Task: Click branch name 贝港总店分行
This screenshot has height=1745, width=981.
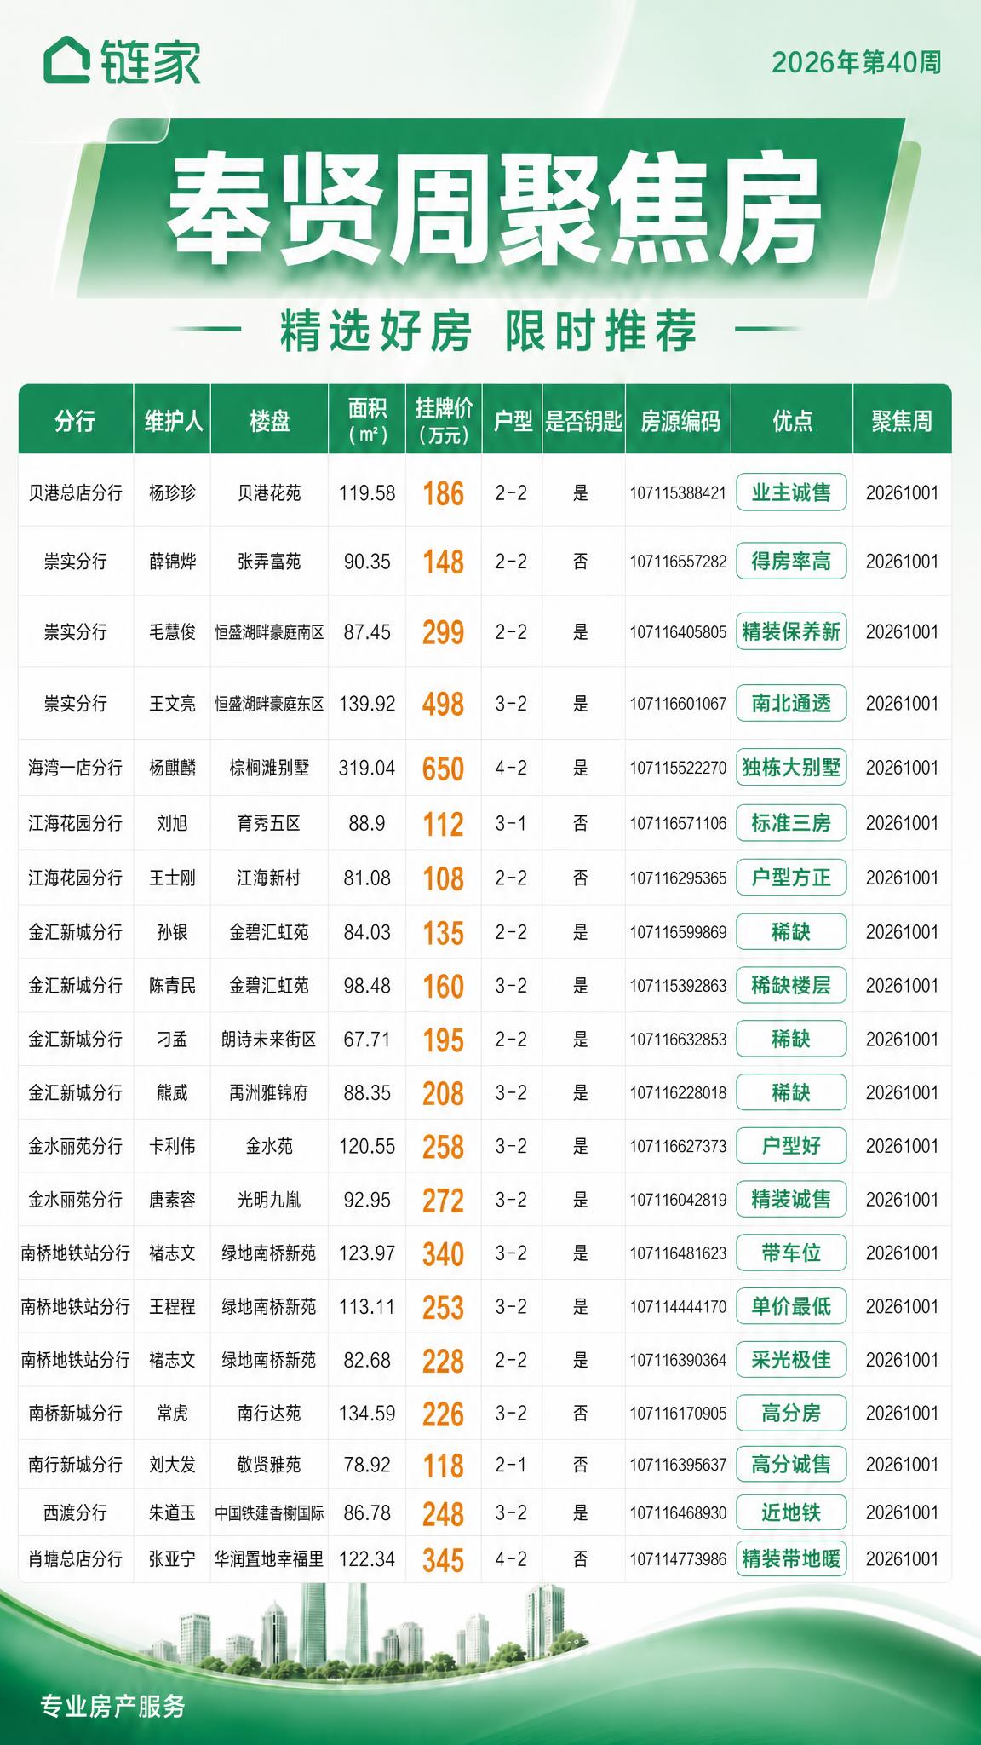Action: [76, 492]
